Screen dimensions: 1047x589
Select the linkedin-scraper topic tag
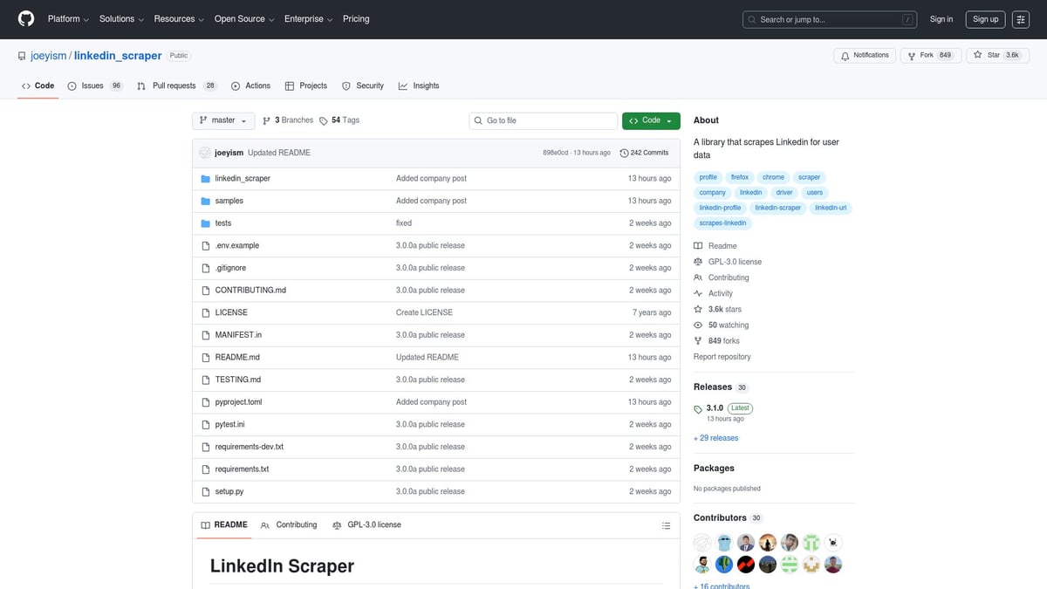(778, 208)
